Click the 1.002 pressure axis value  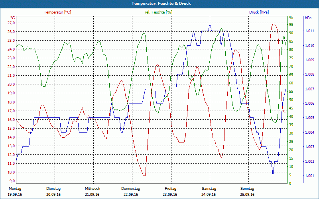coord(309,162)
